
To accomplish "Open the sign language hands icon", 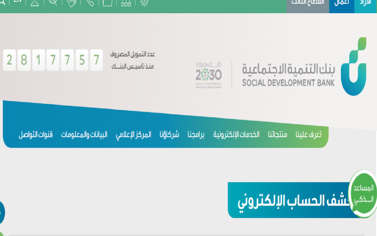I will click(72, 3).
